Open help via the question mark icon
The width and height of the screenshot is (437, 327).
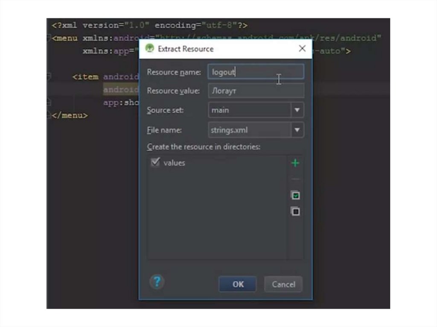[157, 282]
